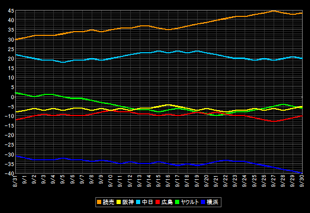Click the 20 y-axis value

pyautogui.click(x=11, y=59)
